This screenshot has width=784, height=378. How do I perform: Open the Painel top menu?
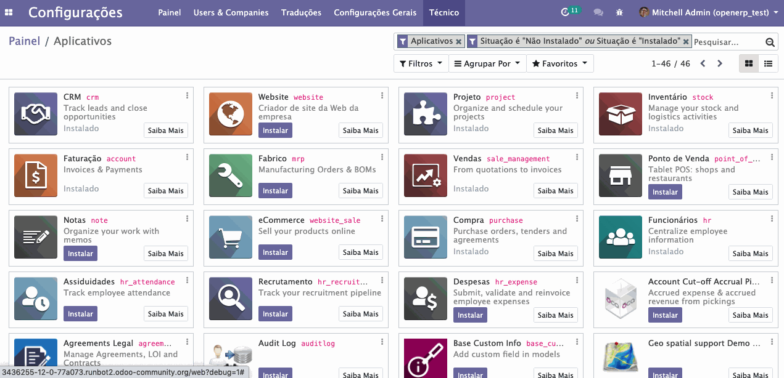point(170,12)
